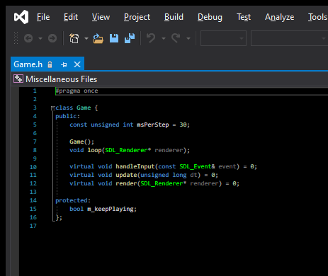Click the Redo icon
This screenshot has width=328, height=276.
tap(176, 38)
